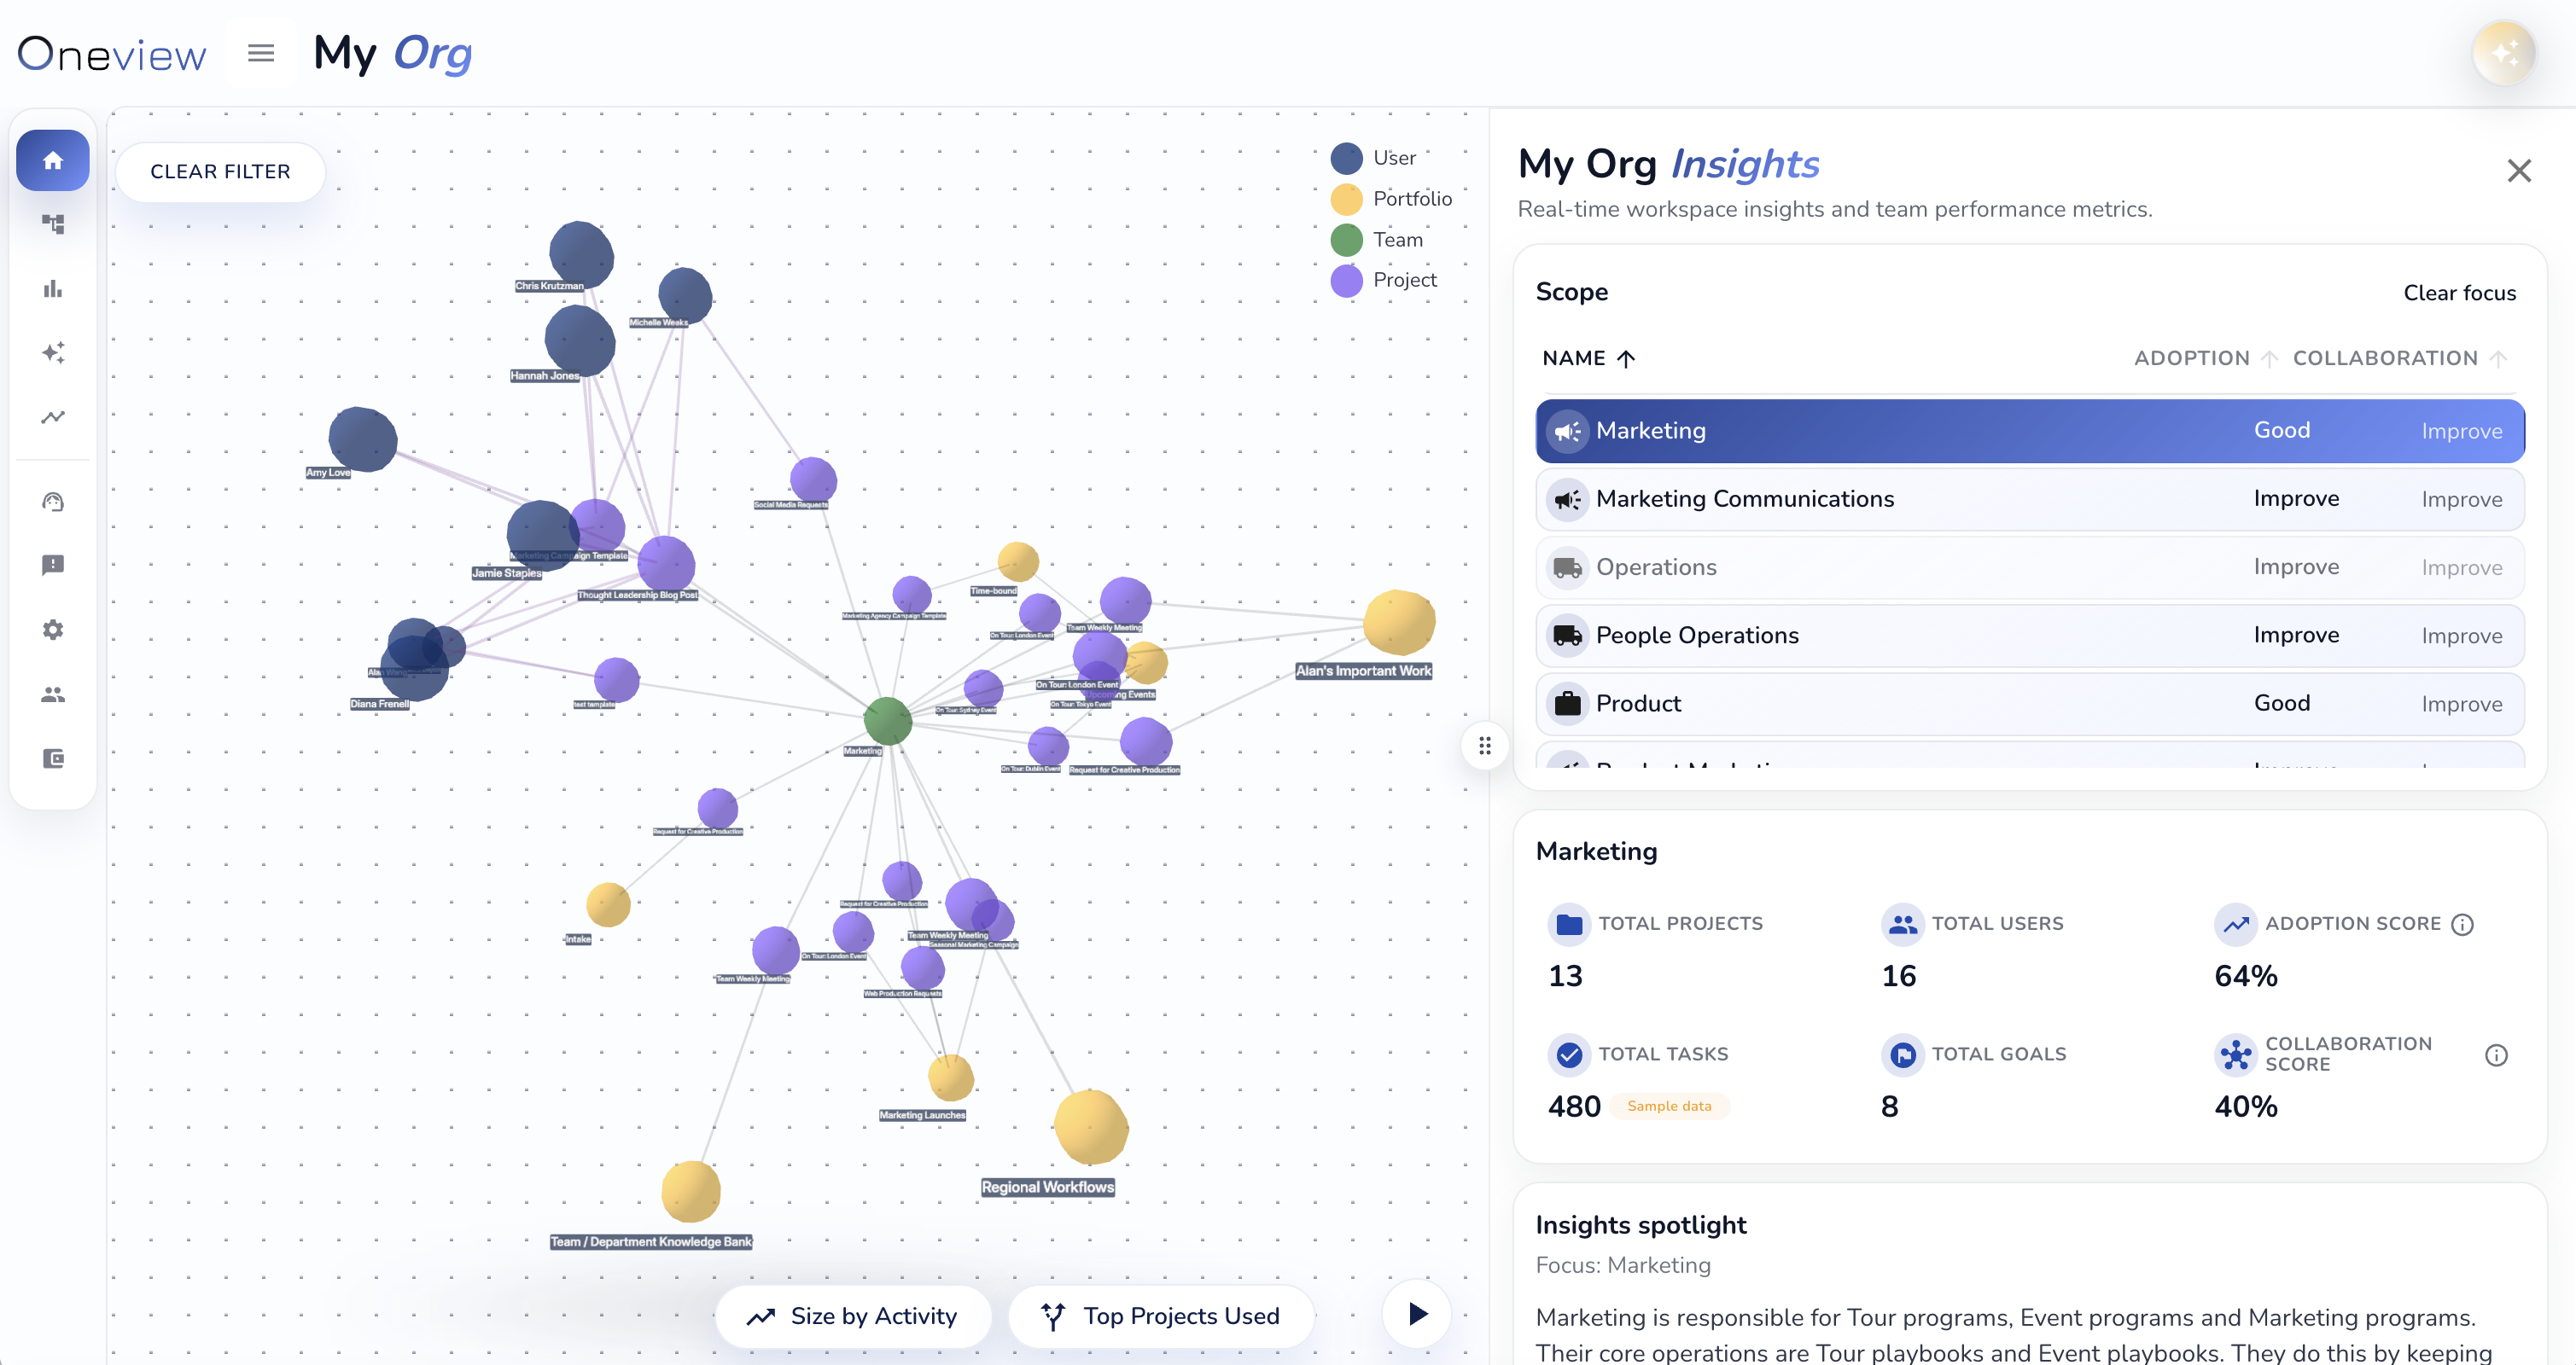Open the feedback message icon in sidebar

(52, 565)
